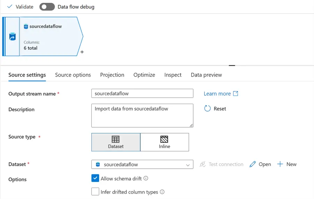The width and height of the screenshot is (314, 199).
Task: Click the Validate checkmark icon
Action: click(10, 7)
